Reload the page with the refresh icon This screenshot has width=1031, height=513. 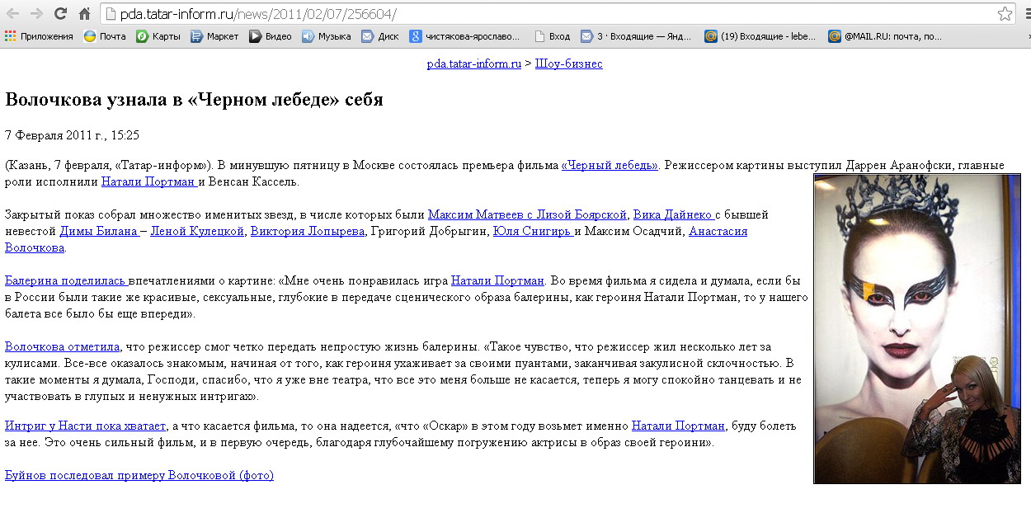click(x=60, y=13)
